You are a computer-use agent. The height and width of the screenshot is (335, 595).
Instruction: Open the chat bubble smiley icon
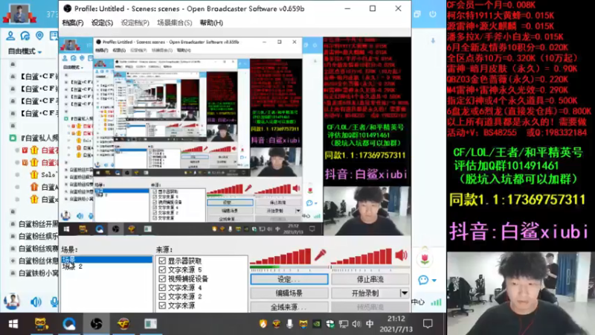(x=423, y=281)
